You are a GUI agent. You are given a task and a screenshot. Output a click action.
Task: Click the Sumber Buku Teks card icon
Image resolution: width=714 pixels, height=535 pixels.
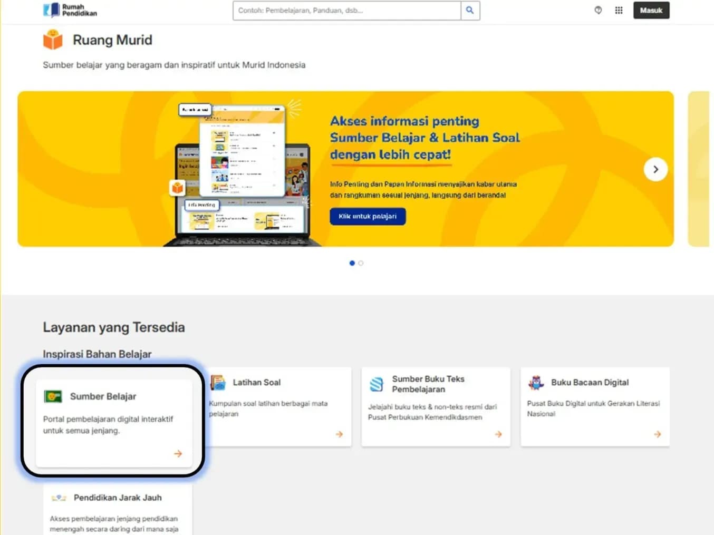[x=377, y=384]
